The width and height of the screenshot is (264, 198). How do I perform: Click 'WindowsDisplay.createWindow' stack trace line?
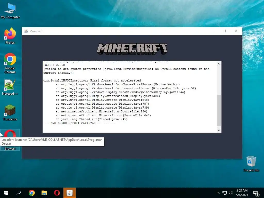(120, 92)
